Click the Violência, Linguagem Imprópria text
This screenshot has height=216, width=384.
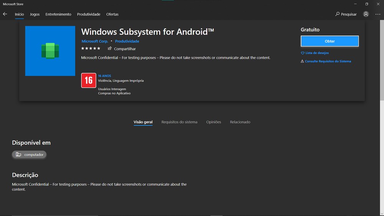click(x=121, y=81)
